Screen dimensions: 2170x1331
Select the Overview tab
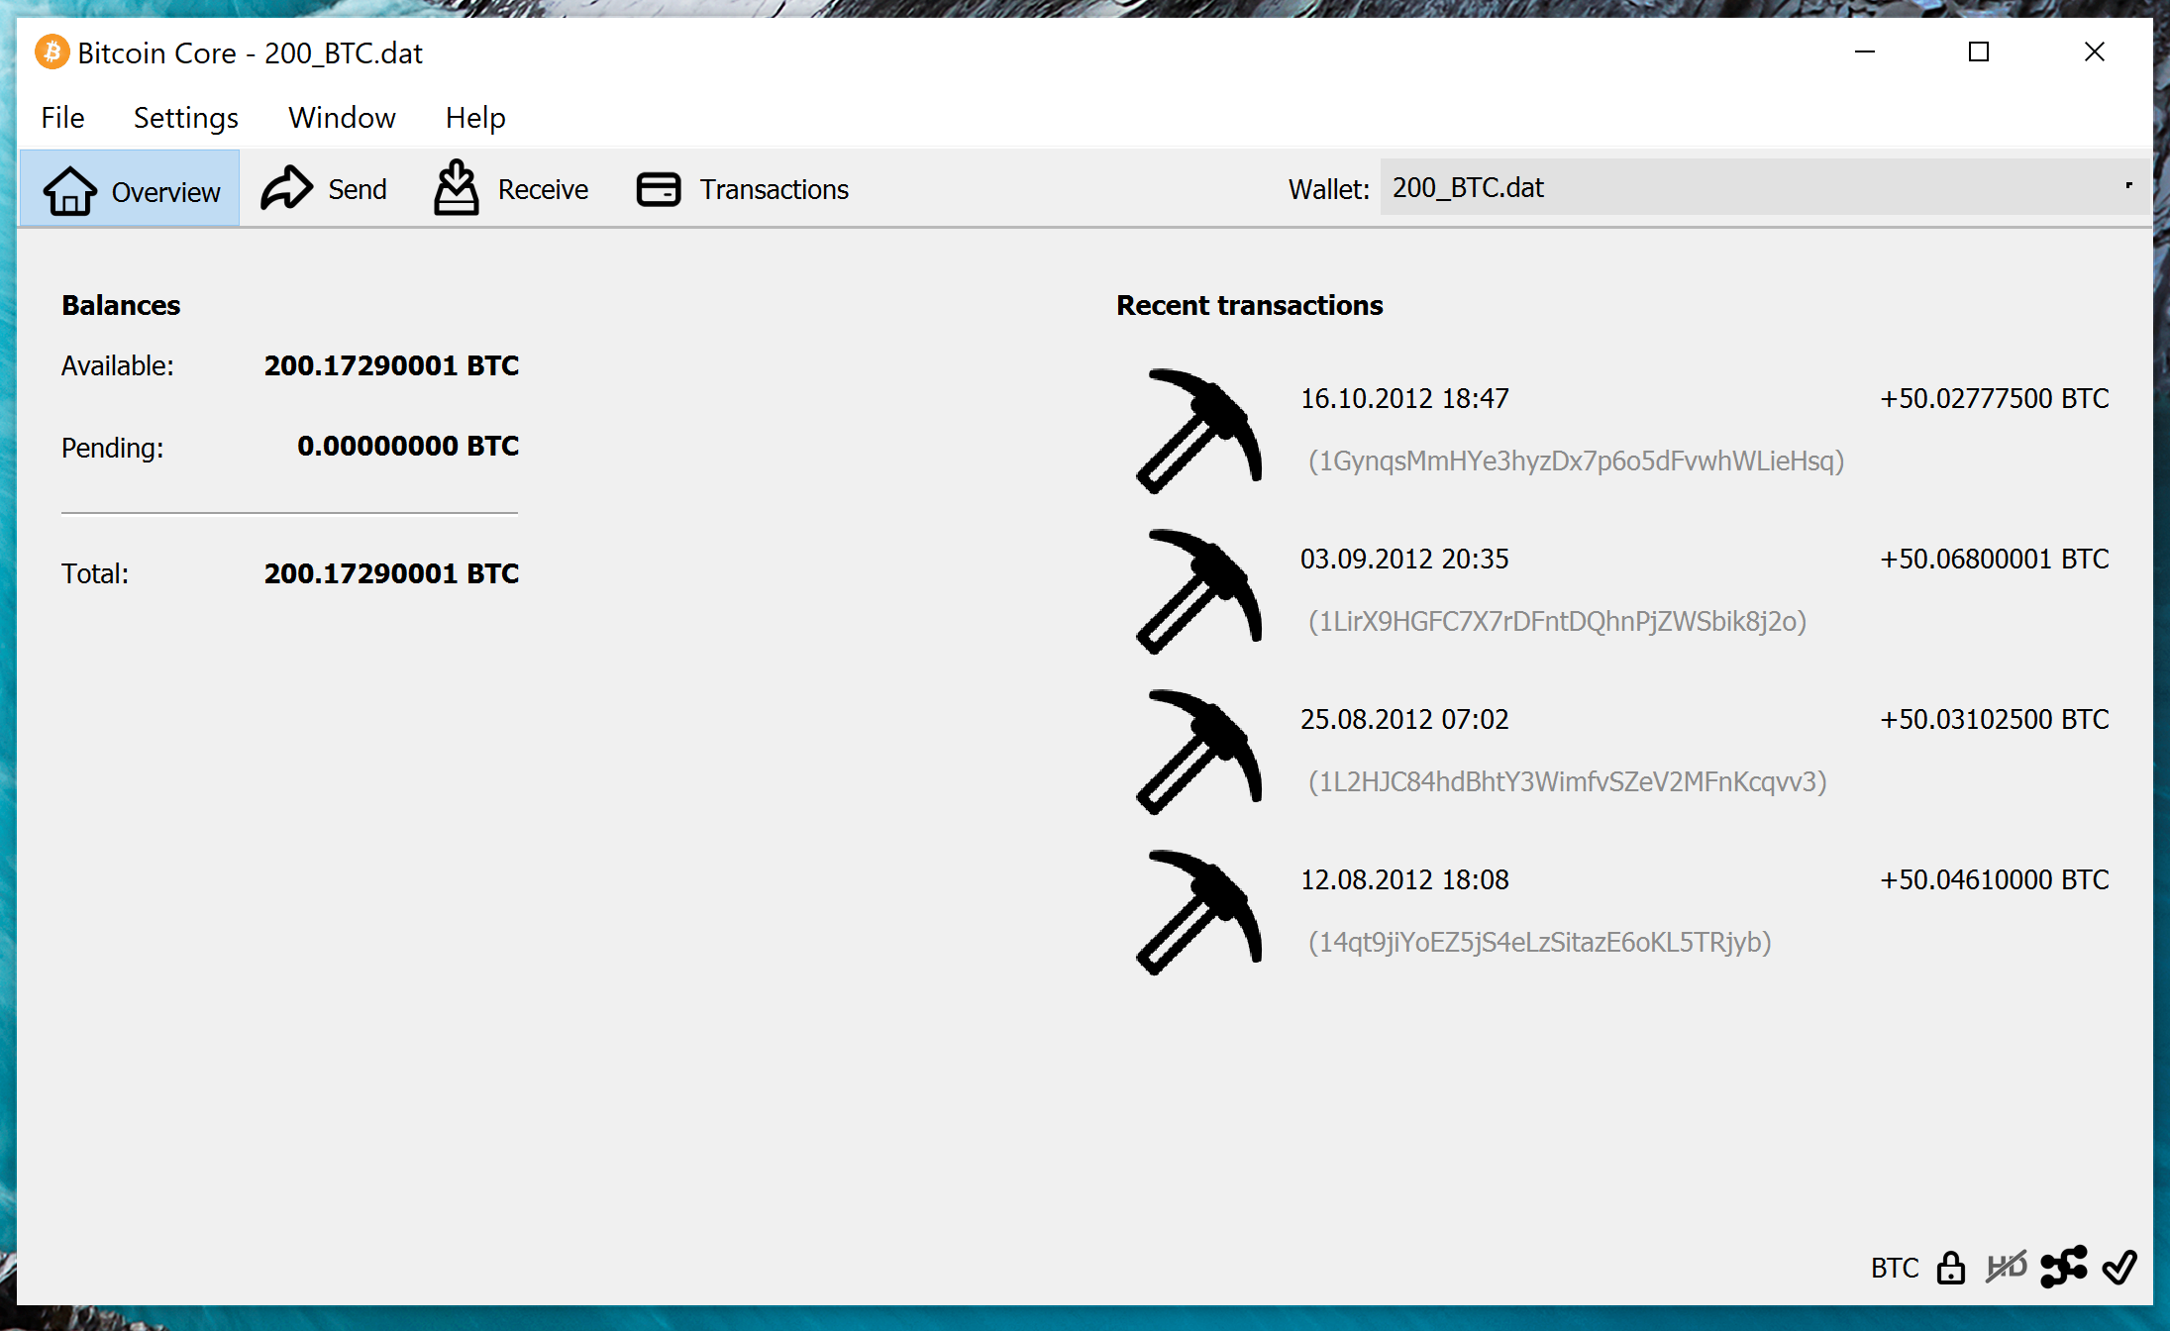131,189
